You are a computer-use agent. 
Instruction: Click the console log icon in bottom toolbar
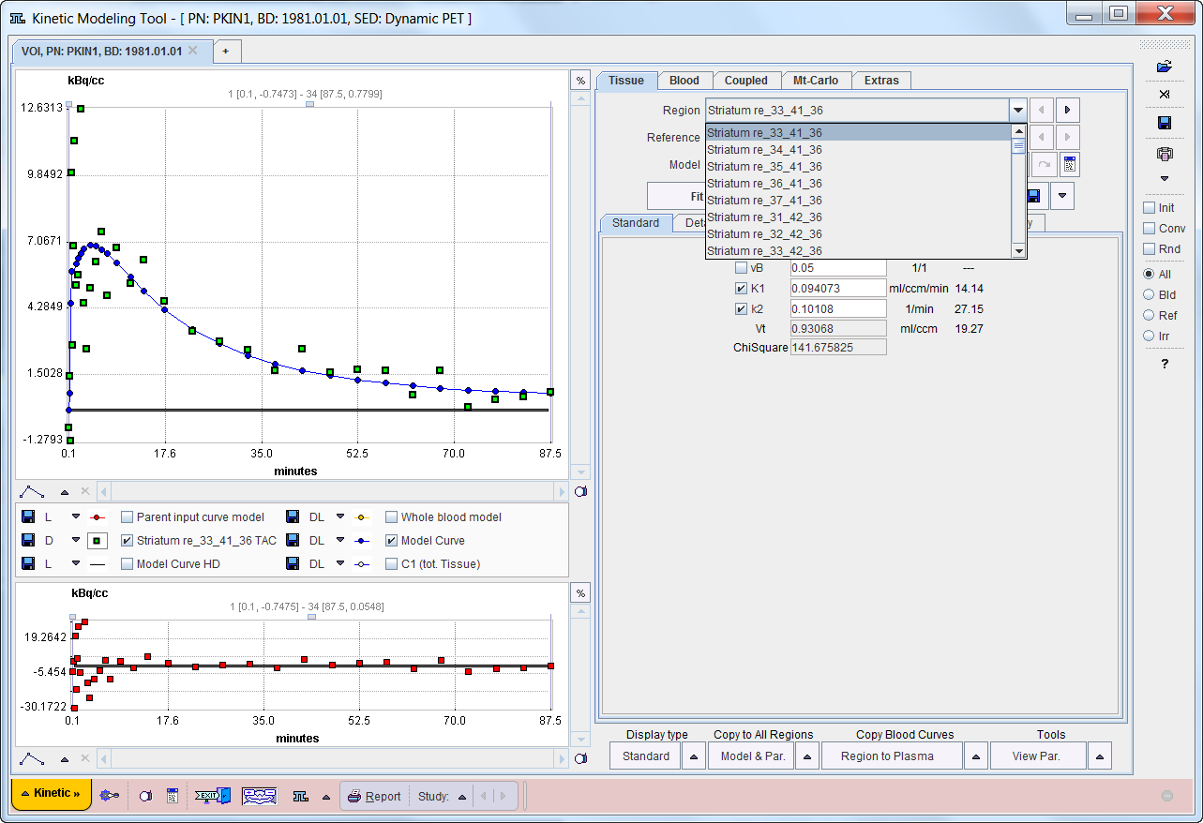click(x=172, y=796)
